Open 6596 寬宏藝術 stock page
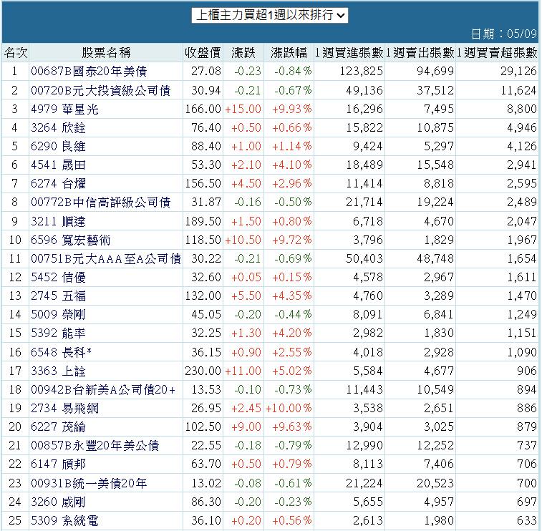The height and width of the screenshot is (531, 542). pyautogui.click(x=71, y=240)
